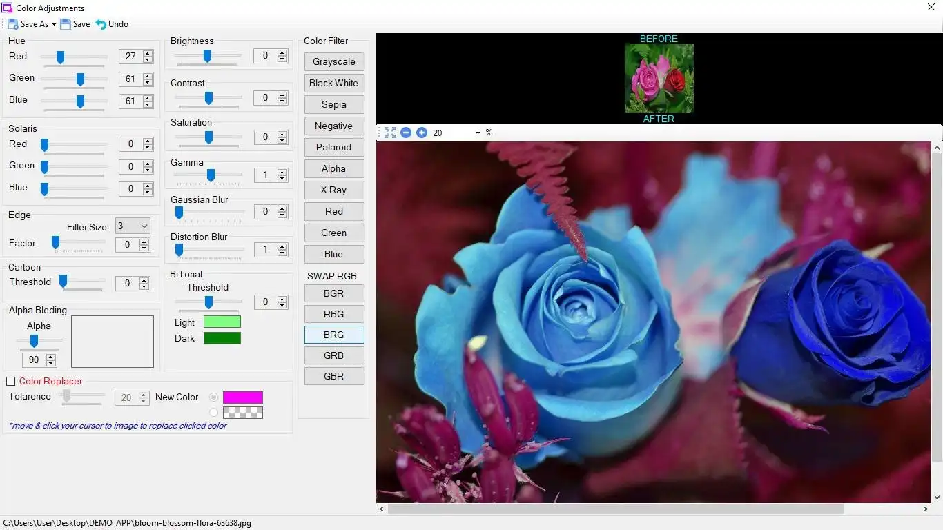Image resolution: width=943 pixels, height=530 pixels.
Task: Undo the last adjustment
Action: point(112,24)
